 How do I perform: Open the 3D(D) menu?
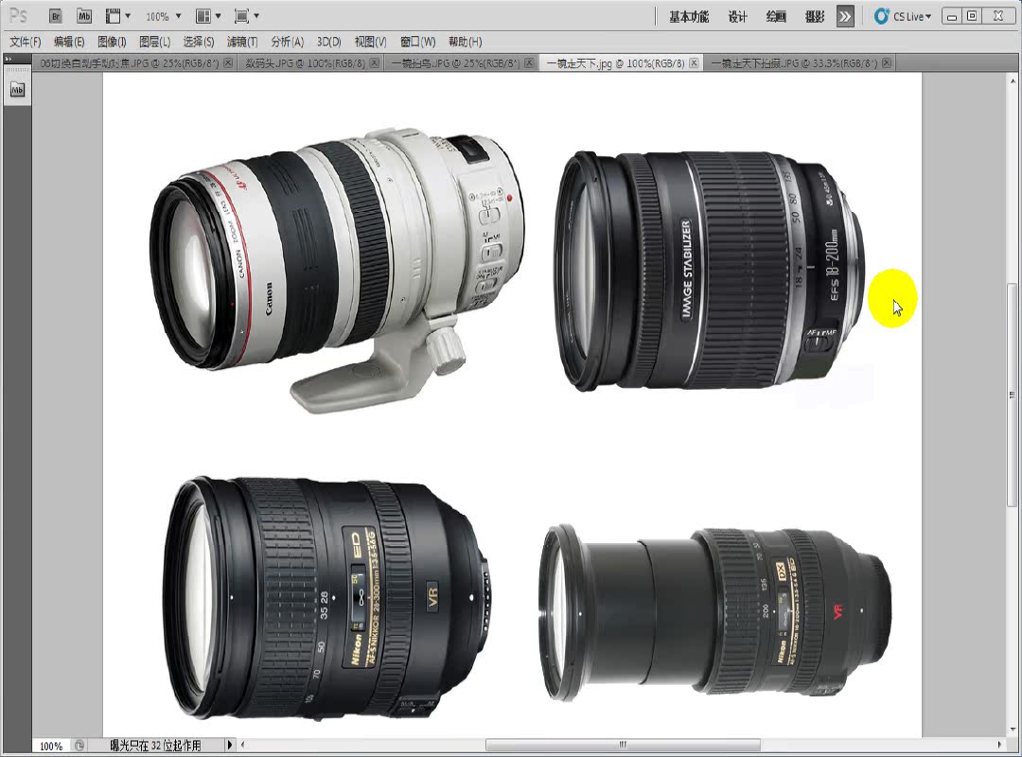click(x=329, y=42)
